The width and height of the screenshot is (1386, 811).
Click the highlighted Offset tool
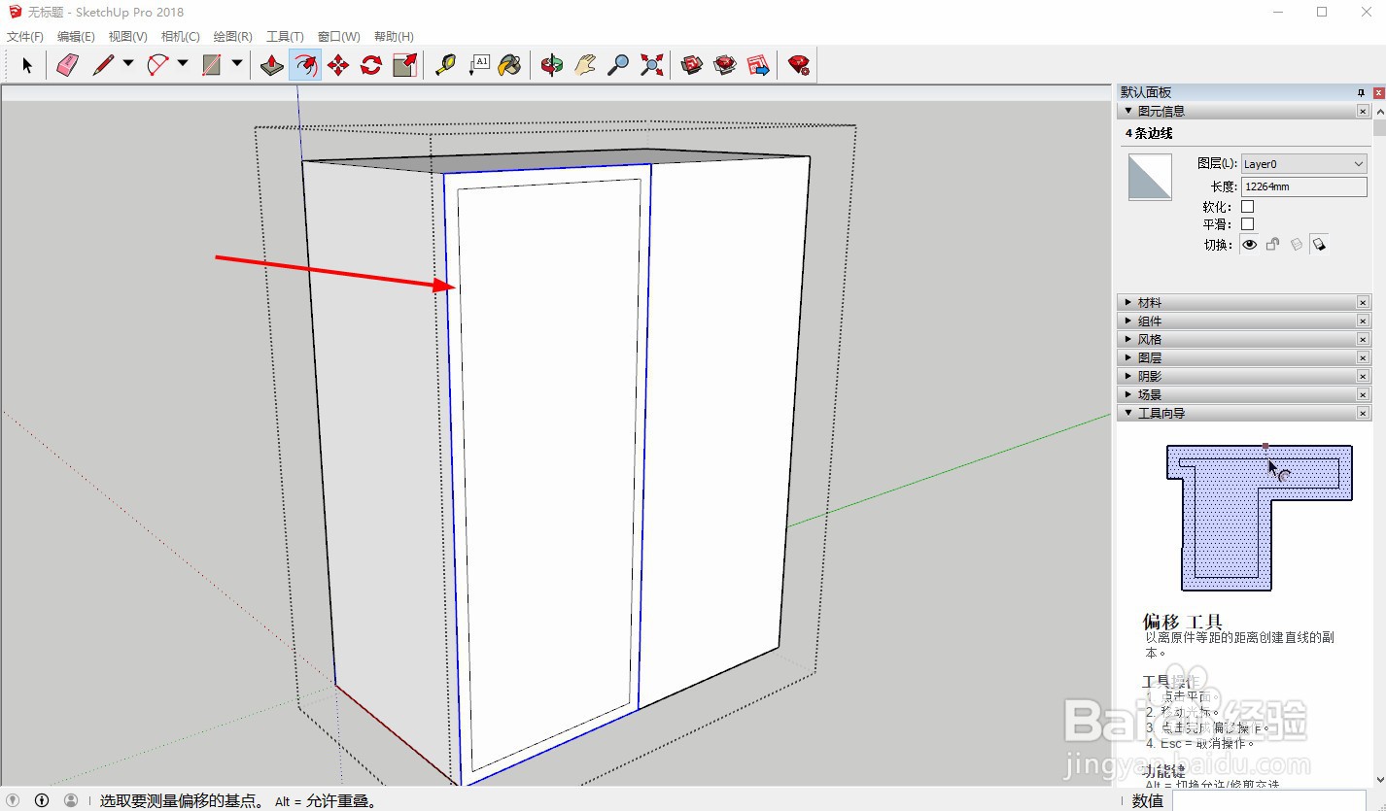pos(305,65)
